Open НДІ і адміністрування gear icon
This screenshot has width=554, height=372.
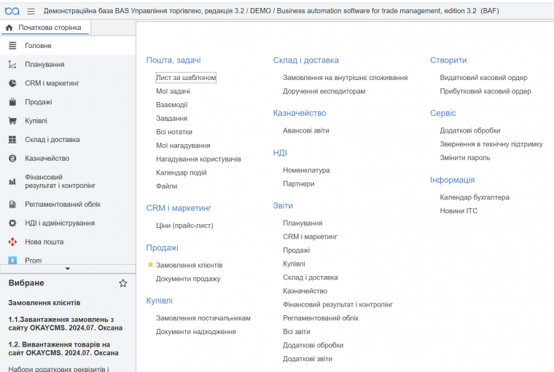pos(12,223)
